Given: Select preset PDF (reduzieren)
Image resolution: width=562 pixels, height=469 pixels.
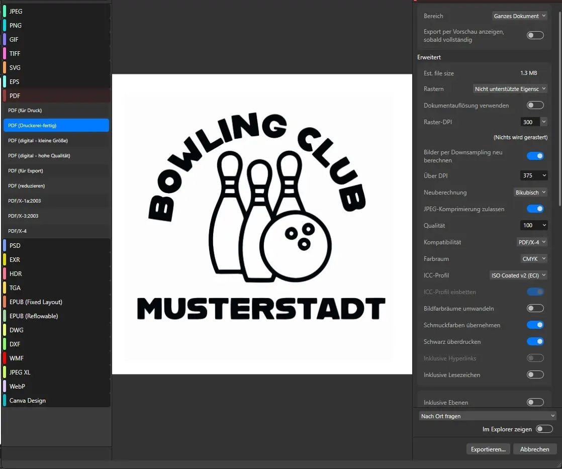Looking at the screenshot, I should 56,185.
